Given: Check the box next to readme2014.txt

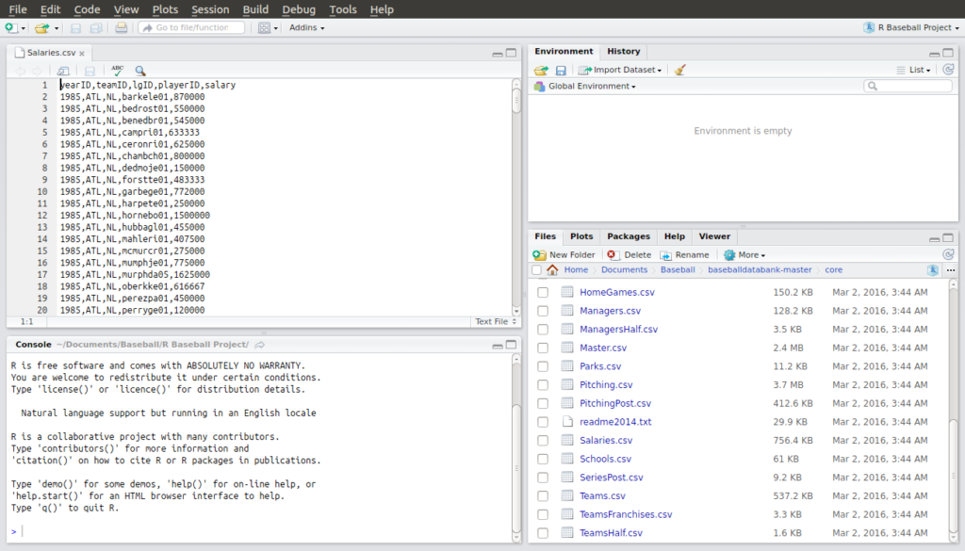Looking at the screenshot, I should click(543, 422).
